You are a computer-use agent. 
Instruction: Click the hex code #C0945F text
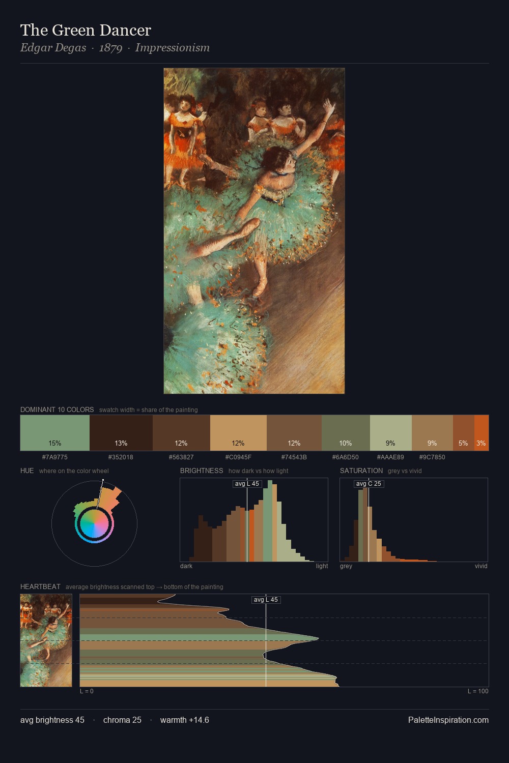coord(238,457)
